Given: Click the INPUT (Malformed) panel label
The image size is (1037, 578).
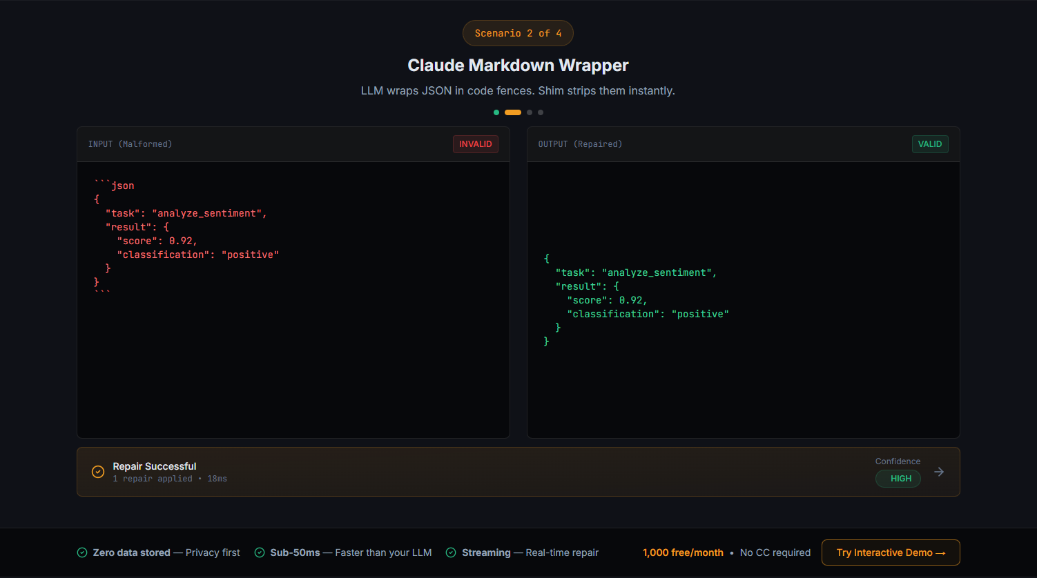Looking at the screenshot, I should pos(130,144).
